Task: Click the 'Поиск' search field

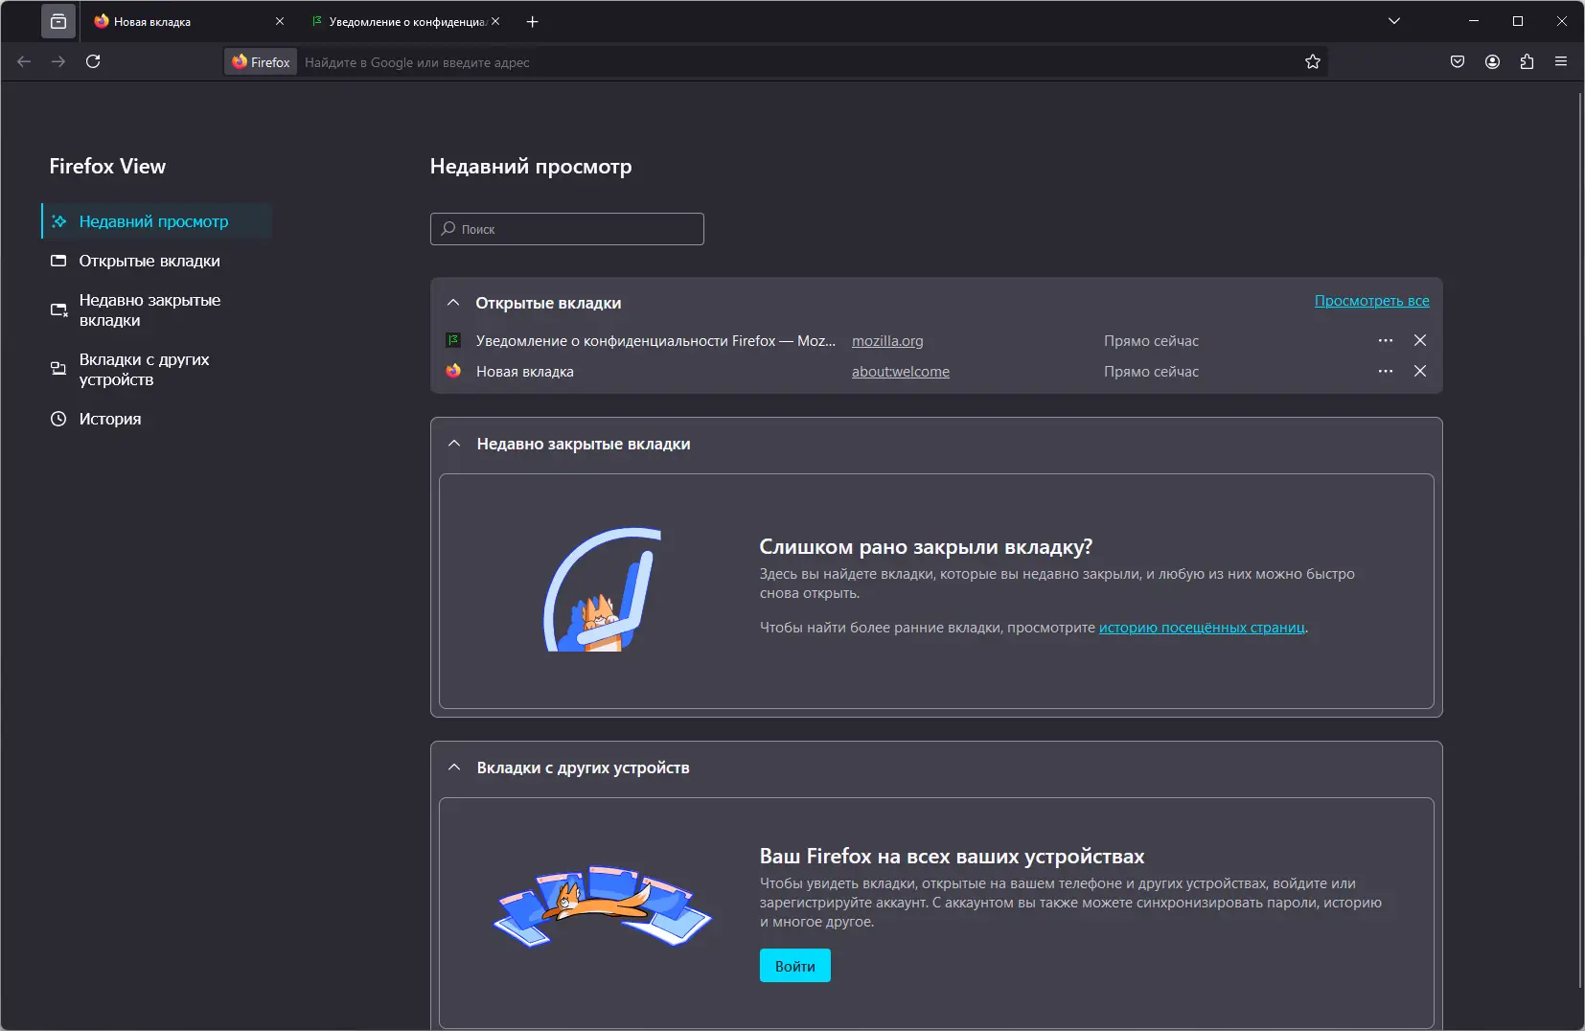Action: pos(567,229)
